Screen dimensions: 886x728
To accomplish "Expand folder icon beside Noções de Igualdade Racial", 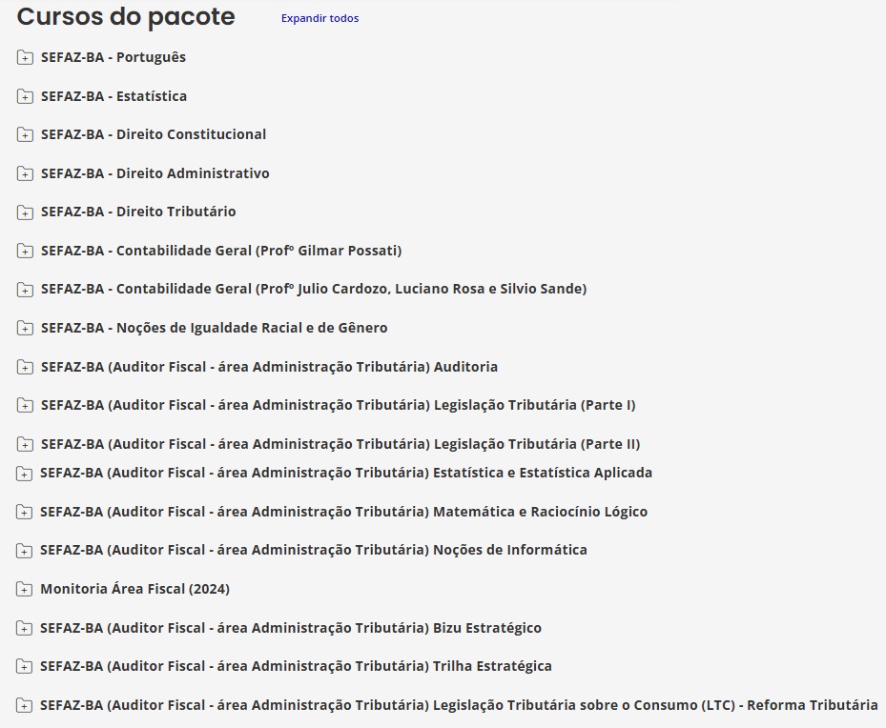I will point(25,329).
